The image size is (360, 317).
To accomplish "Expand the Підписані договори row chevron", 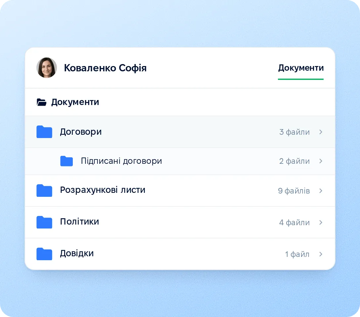I will (x=321, y=161).
